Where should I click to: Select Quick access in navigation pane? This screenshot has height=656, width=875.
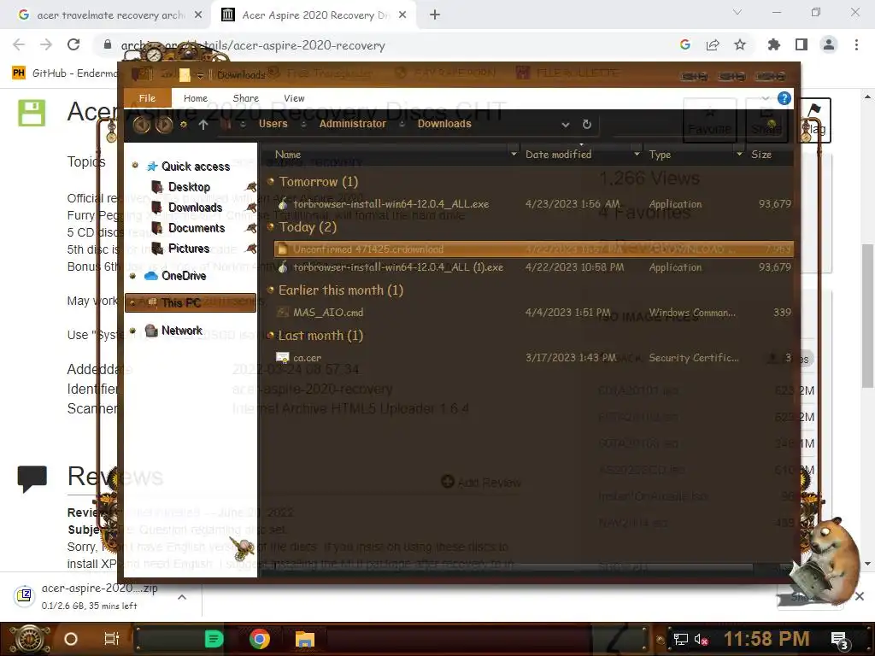coord(196,167)
